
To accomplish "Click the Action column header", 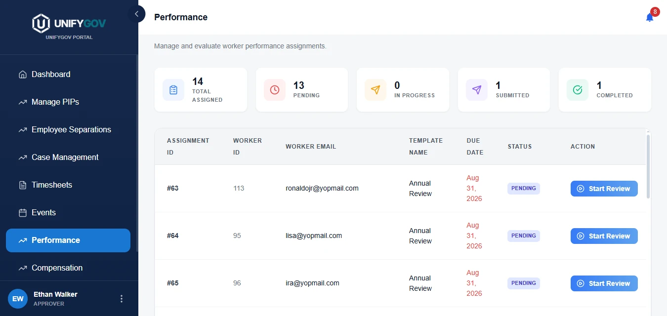I will (x=583, y=147).
